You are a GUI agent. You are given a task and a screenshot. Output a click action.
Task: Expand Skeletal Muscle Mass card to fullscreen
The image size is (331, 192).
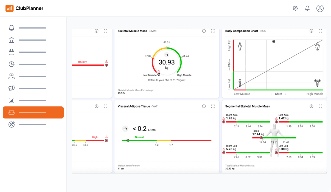click(x=213, y=31)
